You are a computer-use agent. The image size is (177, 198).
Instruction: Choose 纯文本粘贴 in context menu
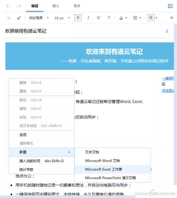tap(42, 126)
